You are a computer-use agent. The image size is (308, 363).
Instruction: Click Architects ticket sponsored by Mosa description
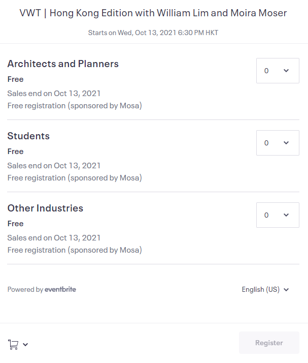click(x=75, y=106)
